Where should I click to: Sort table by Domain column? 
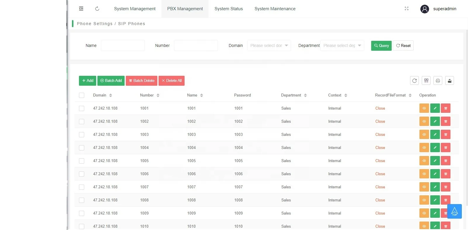point(111,95)
